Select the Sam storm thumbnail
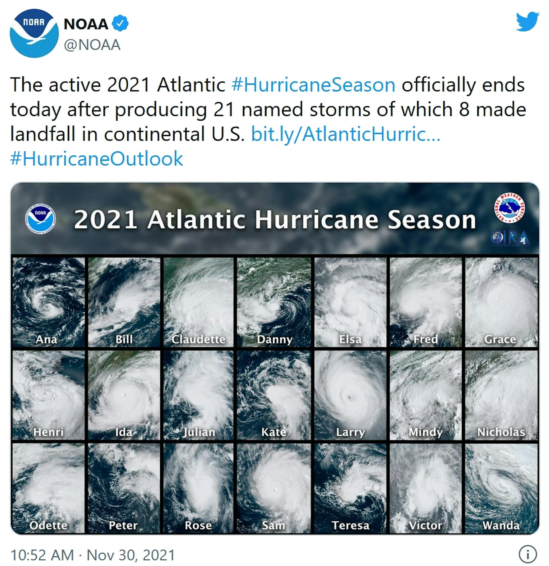Viewport: 549px width, 566px height. tap(274, 488)
